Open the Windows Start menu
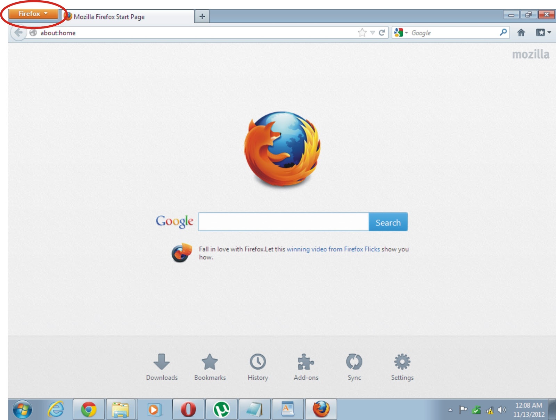 tap(22, 409)
